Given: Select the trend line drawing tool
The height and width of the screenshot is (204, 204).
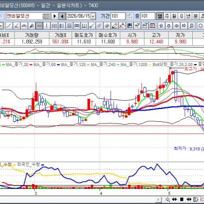Looking at the screenshot, I should (9, 26).
